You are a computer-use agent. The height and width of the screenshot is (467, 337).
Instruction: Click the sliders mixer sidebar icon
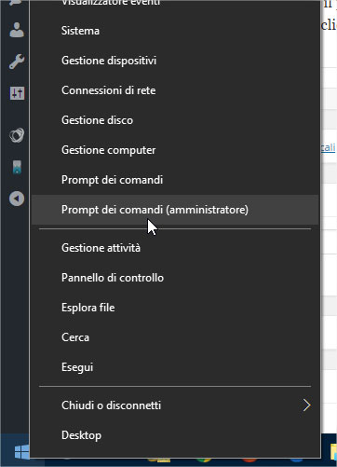(17, 93)
